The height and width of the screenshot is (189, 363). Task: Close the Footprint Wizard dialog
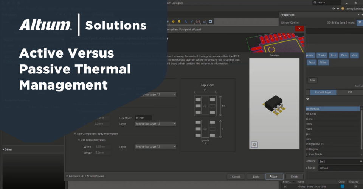click(299, 29)
